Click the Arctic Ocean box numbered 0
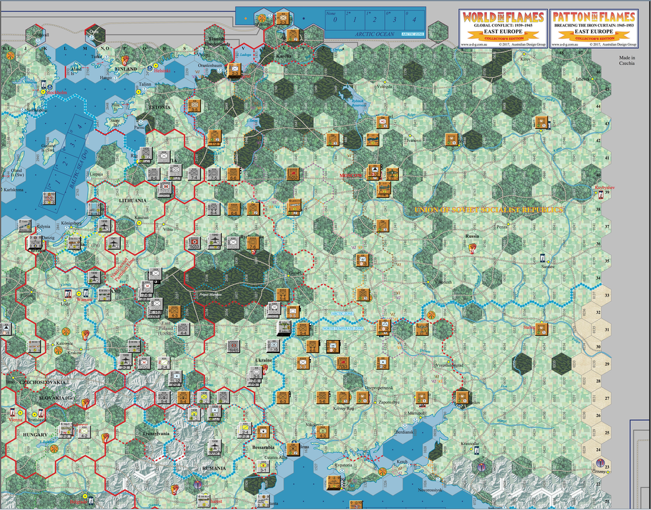This screenshot has width=651, height=510. coord(335,20)
